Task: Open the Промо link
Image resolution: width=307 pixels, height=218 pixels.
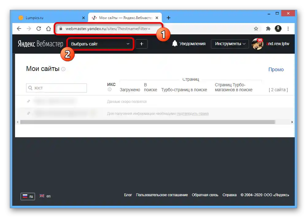Action: click(x=276, y=69)
